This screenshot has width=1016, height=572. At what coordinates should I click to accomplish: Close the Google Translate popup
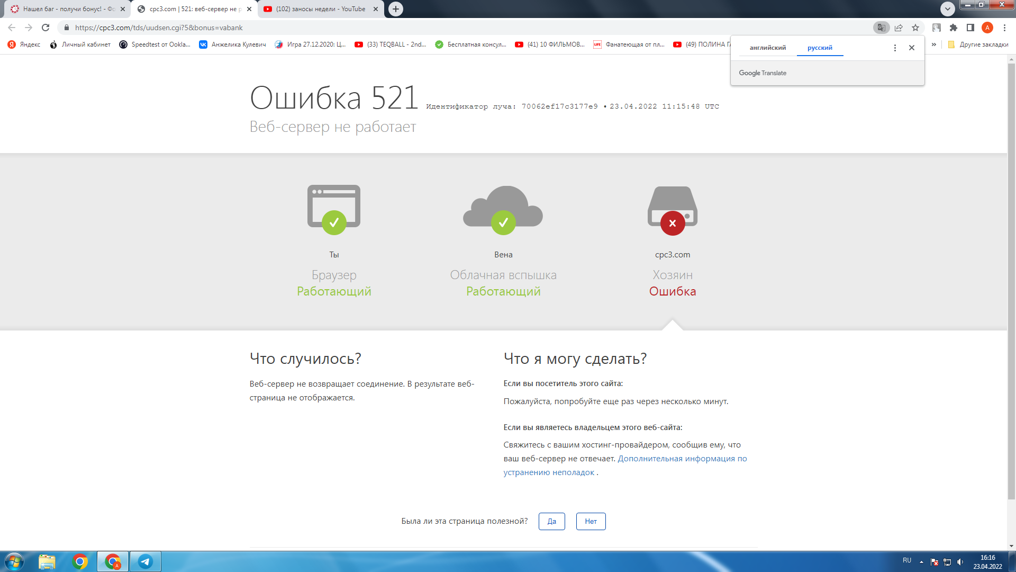click(912, 48)
